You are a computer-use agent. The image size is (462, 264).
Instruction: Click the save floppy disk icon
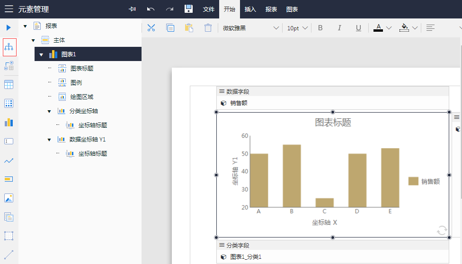point(188,9)
